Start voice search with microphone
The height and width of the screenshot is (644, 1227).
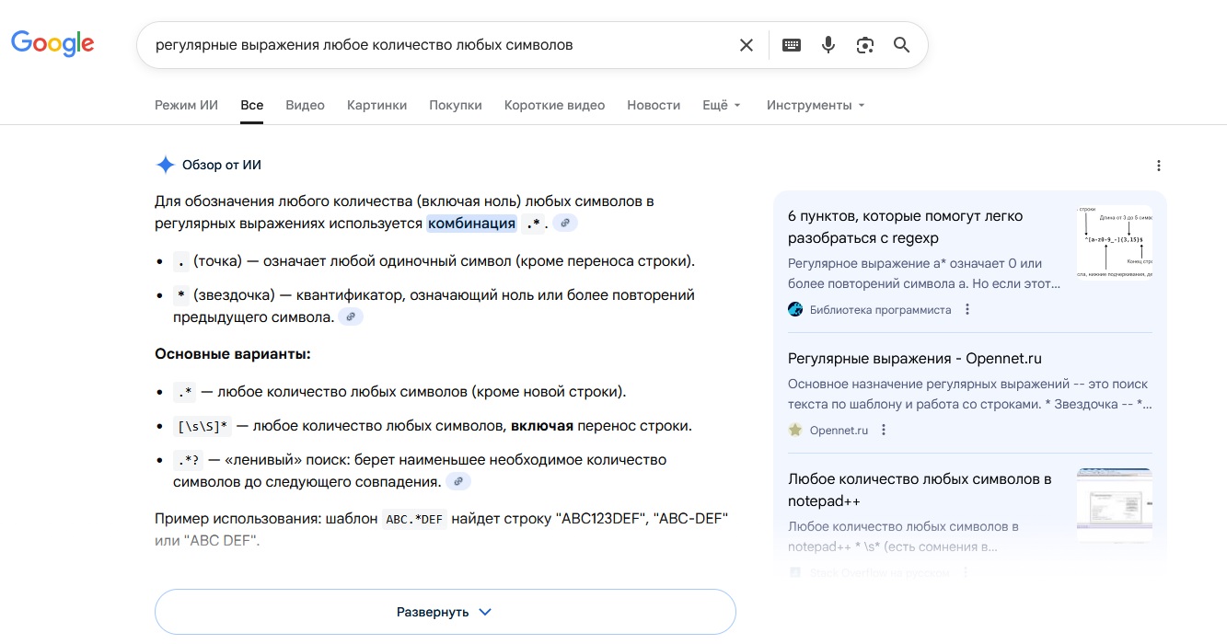[828, 45]
